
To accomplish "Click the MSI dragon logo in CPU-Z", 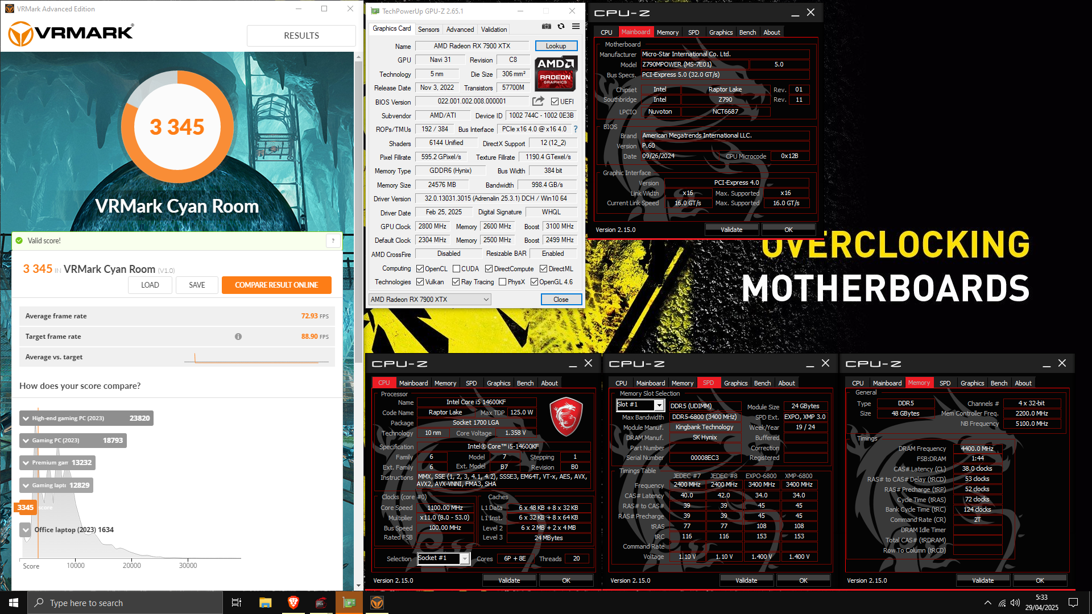I will [x=566, y=416].
